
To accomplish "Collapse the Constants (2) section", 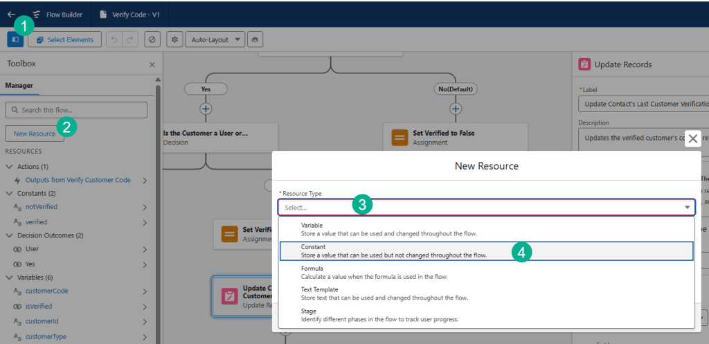I will (10, 193).
